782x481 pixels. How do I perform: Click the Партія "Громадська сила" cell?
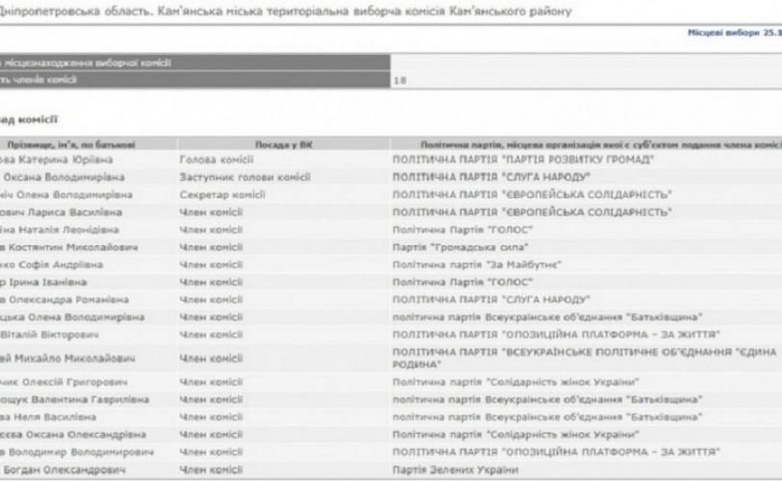pyautogui.click(x=460, y=247)
